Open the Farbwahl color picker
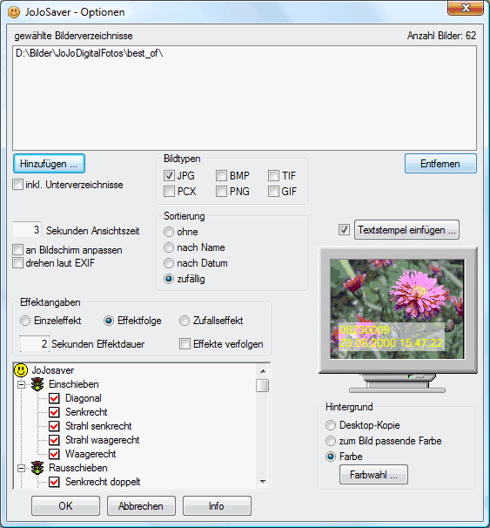The image size is (490, 528). tap(373, 475)
